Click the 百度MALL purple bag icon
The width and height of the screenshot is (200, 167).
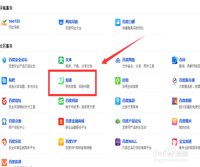tap(118, 142)
